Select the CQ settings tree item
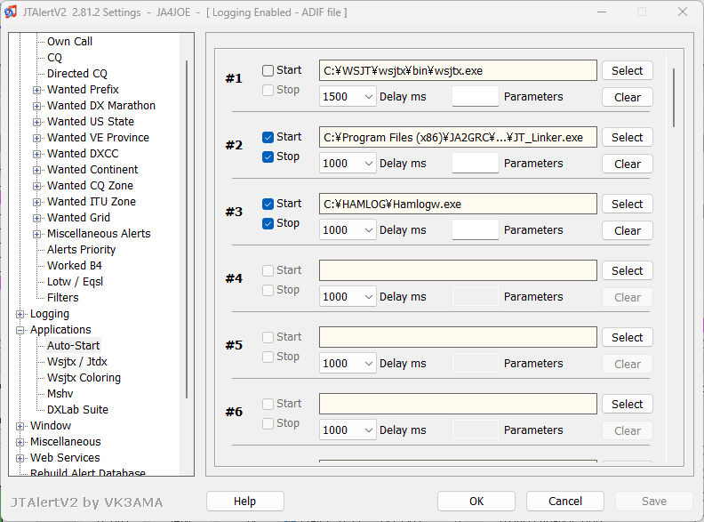Viewport: 704px width, 522px height. [54, 58]
